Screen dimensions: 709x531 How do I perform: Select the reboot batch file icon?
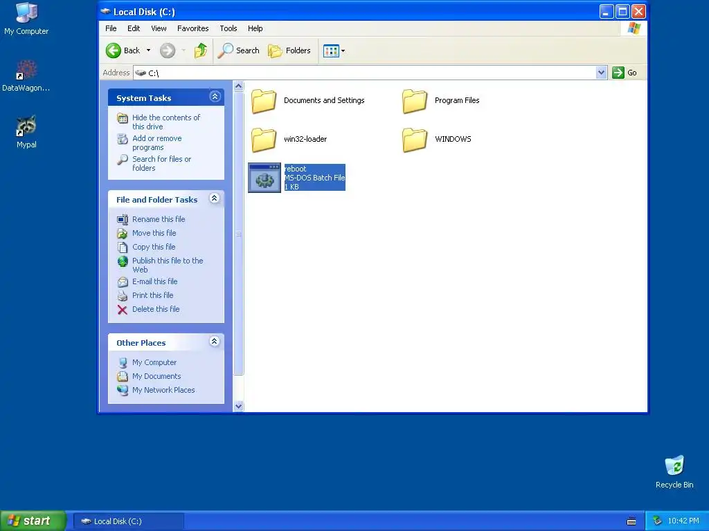264,178
